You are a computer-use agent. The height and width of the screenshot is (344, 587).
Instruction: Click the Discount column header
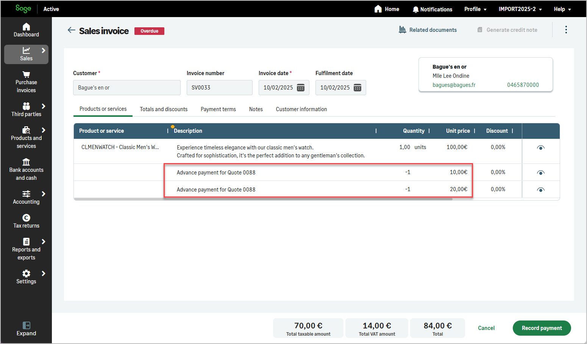[x=497, y=131]
